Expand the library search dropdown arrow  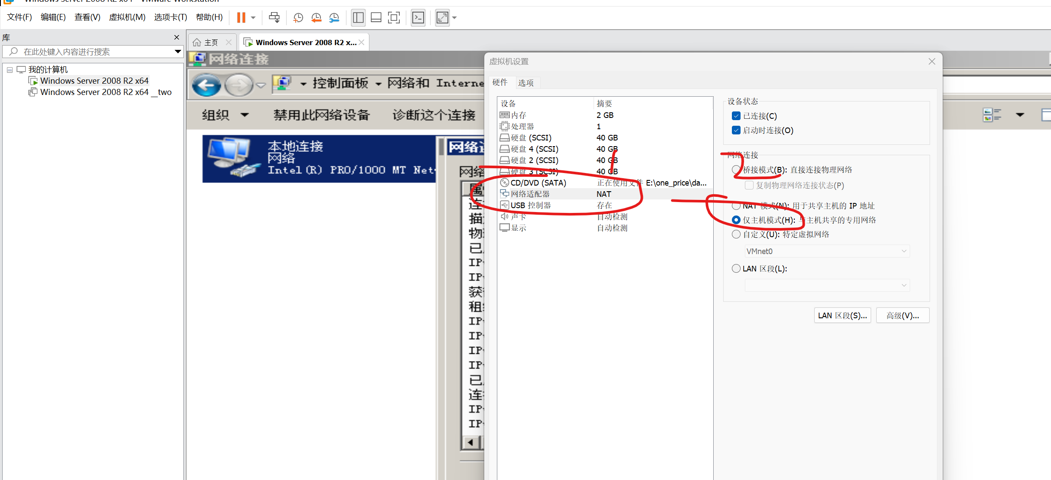177,52
